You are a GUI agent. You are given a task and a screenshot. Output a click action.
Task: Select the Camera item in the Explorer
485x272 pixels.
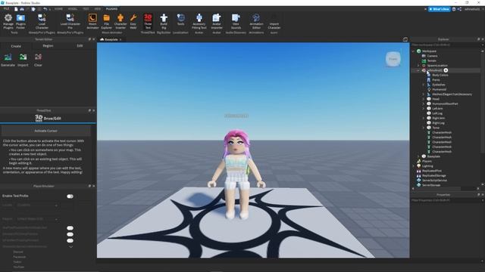(x=432, y=56)
